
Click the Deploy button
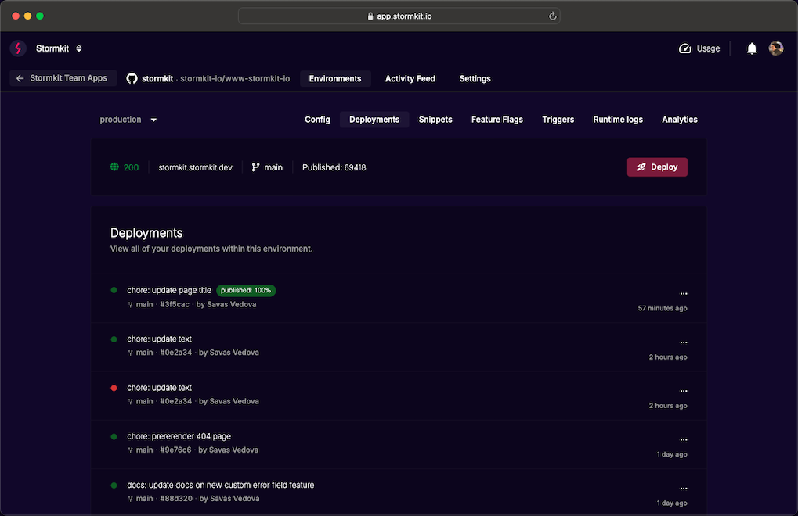(x=656, y=167)
